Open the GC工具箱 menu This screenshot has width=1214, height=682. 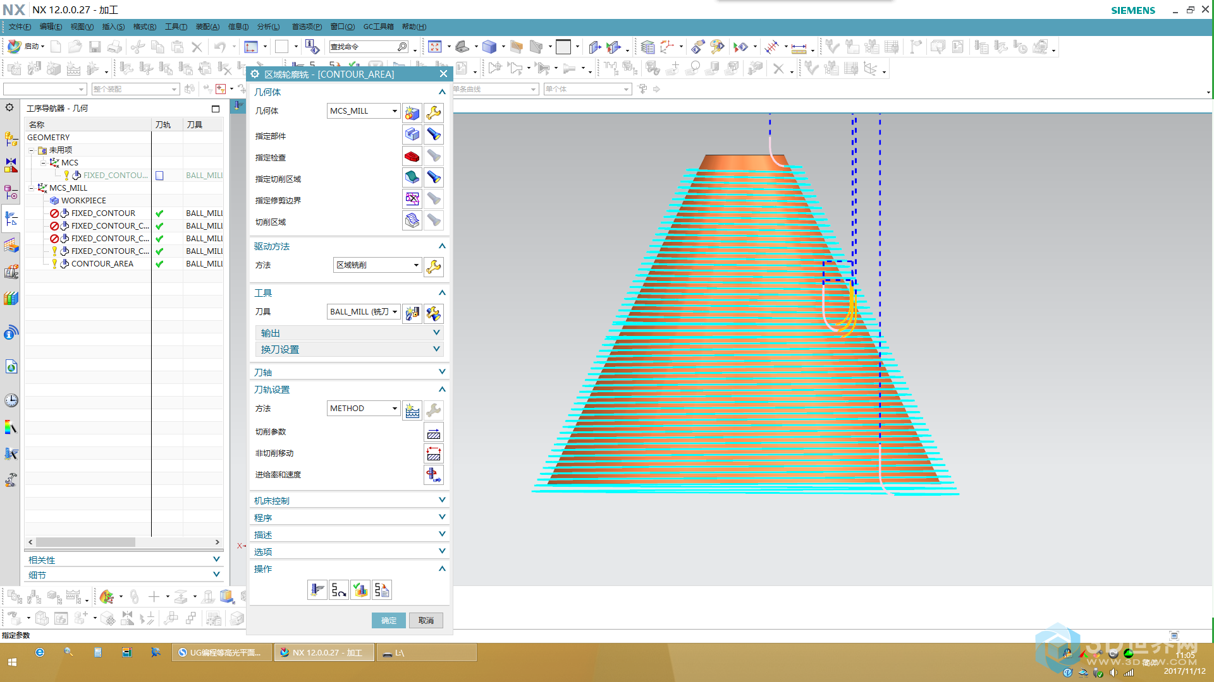pos(378,27)
